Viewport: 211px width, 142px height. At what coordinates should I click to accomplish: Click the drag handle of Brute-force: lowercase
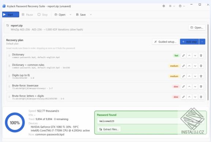pos(9,86)
